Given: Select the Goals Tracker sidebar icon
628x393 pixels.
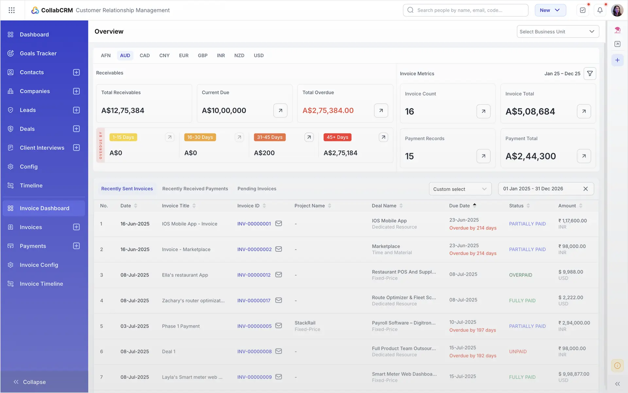Looking at the screenshot, I should click(10, 53).
